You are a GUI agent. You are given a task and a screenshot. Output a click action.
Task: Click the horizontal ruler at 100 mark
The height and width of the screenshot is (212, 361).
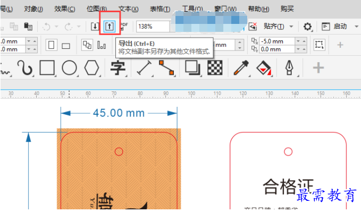pyautogui.click(x=191, y=94)
